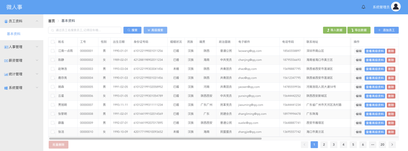The image size is (408, 151).
Task: Edit the 贾旭明 row
Action: click(x=359, y=105)
